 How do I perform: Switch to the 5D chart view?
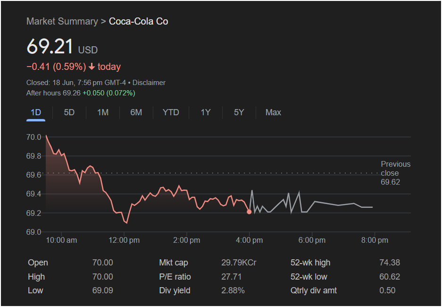click(69, 112)
